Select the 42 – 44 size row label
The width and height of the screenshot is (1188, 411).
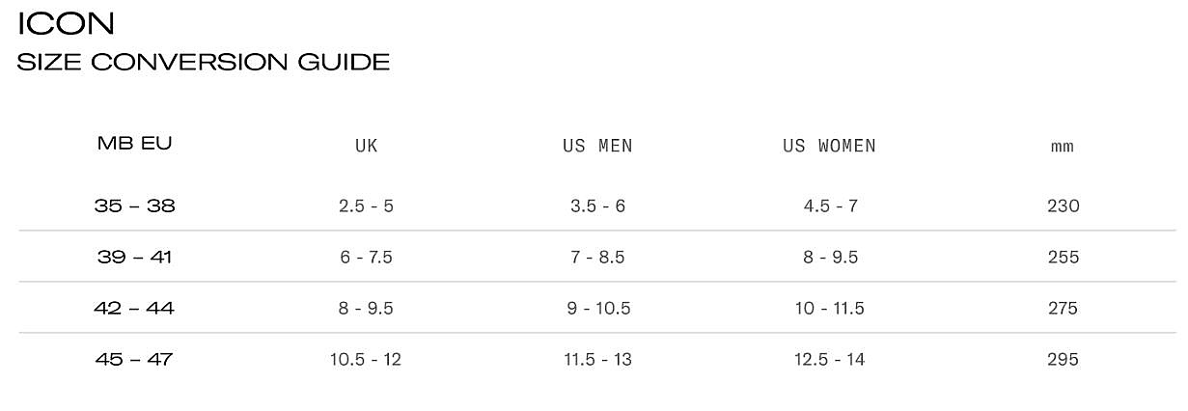click(135, 309)
